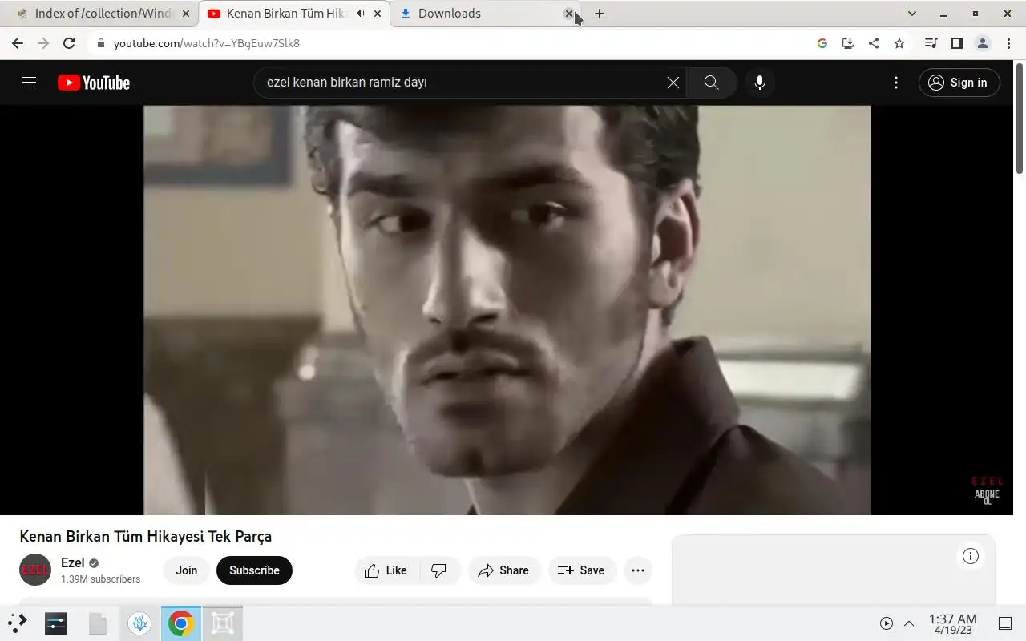This screenshot has width=1026, height=641.
Task: Expand hidden system tray icons arrow
Action: [909, 623]
